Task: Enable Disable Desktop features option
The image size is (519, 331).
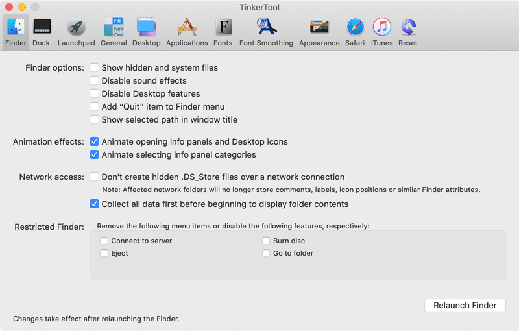Action: click(x=94, y=93)
